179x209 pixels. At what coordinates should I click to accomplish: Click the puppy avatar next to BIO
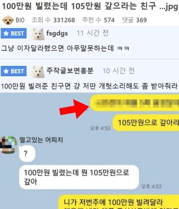coord(8,20)
